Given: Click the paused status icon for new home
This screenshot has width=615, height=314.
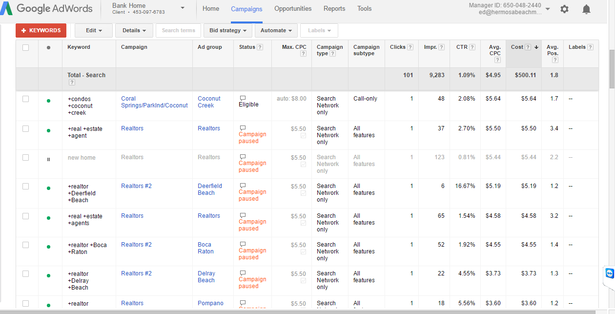Looking at the screenshot, I should 48,159.
